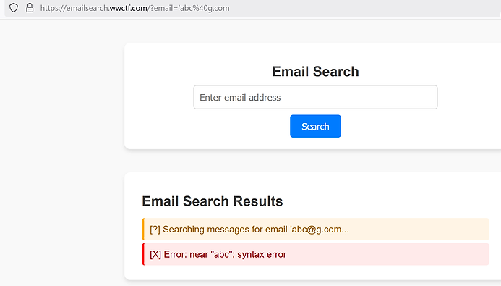
Task: Click the orange left stripe of the searching alert
Action: tap(143, 230)
